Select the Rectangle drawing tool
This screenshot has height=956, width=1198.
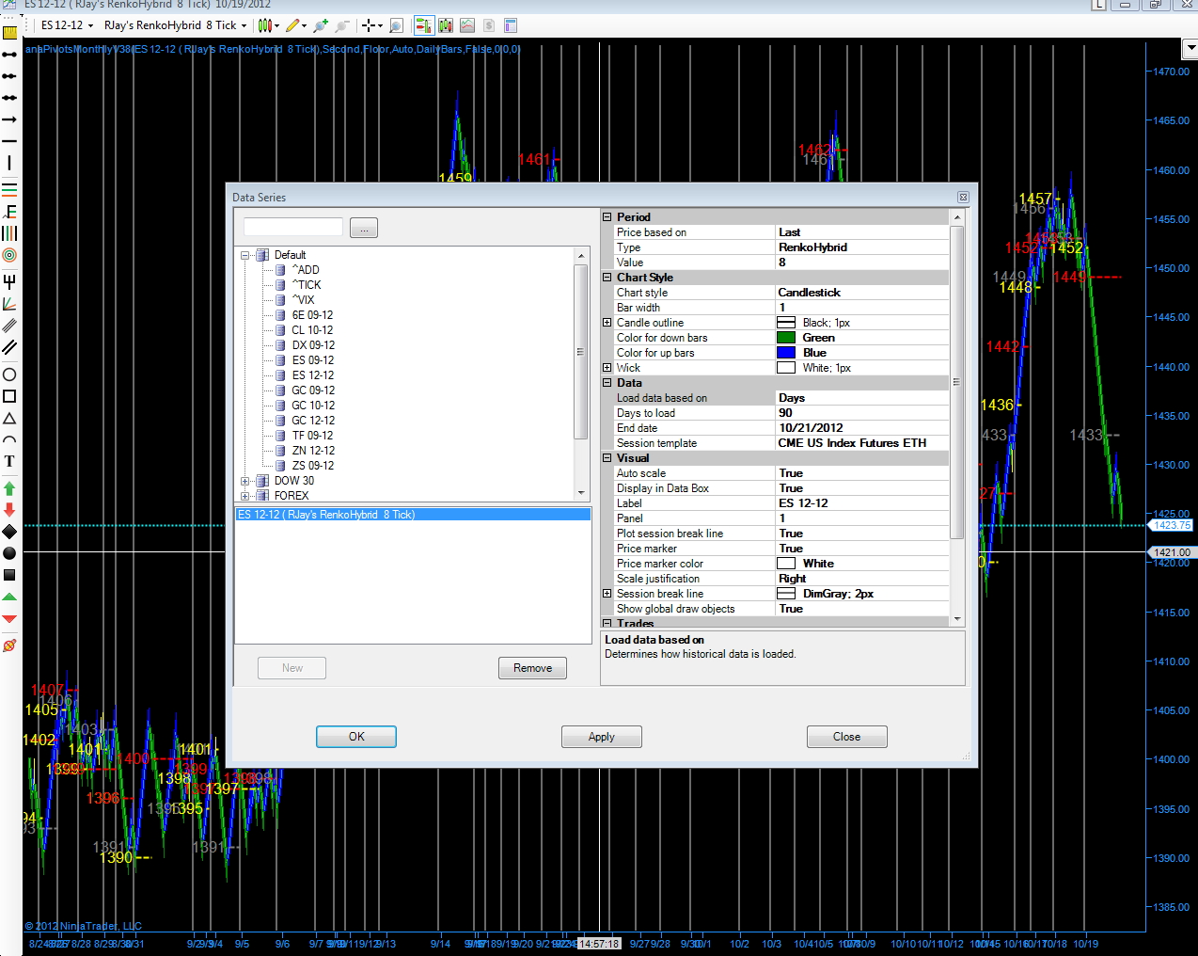(x=9, y=396)
